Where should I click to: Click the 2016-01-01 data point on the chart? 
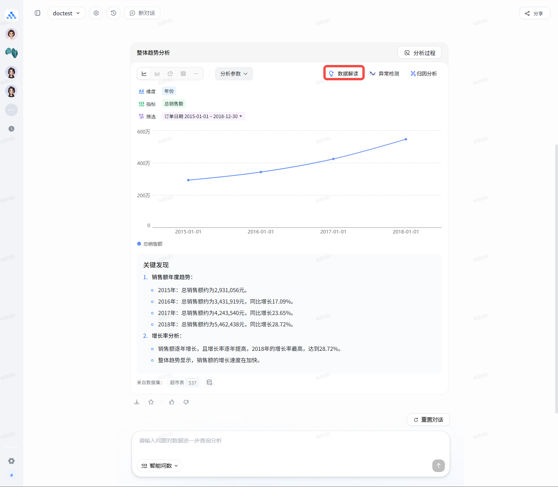pos(261,172)
